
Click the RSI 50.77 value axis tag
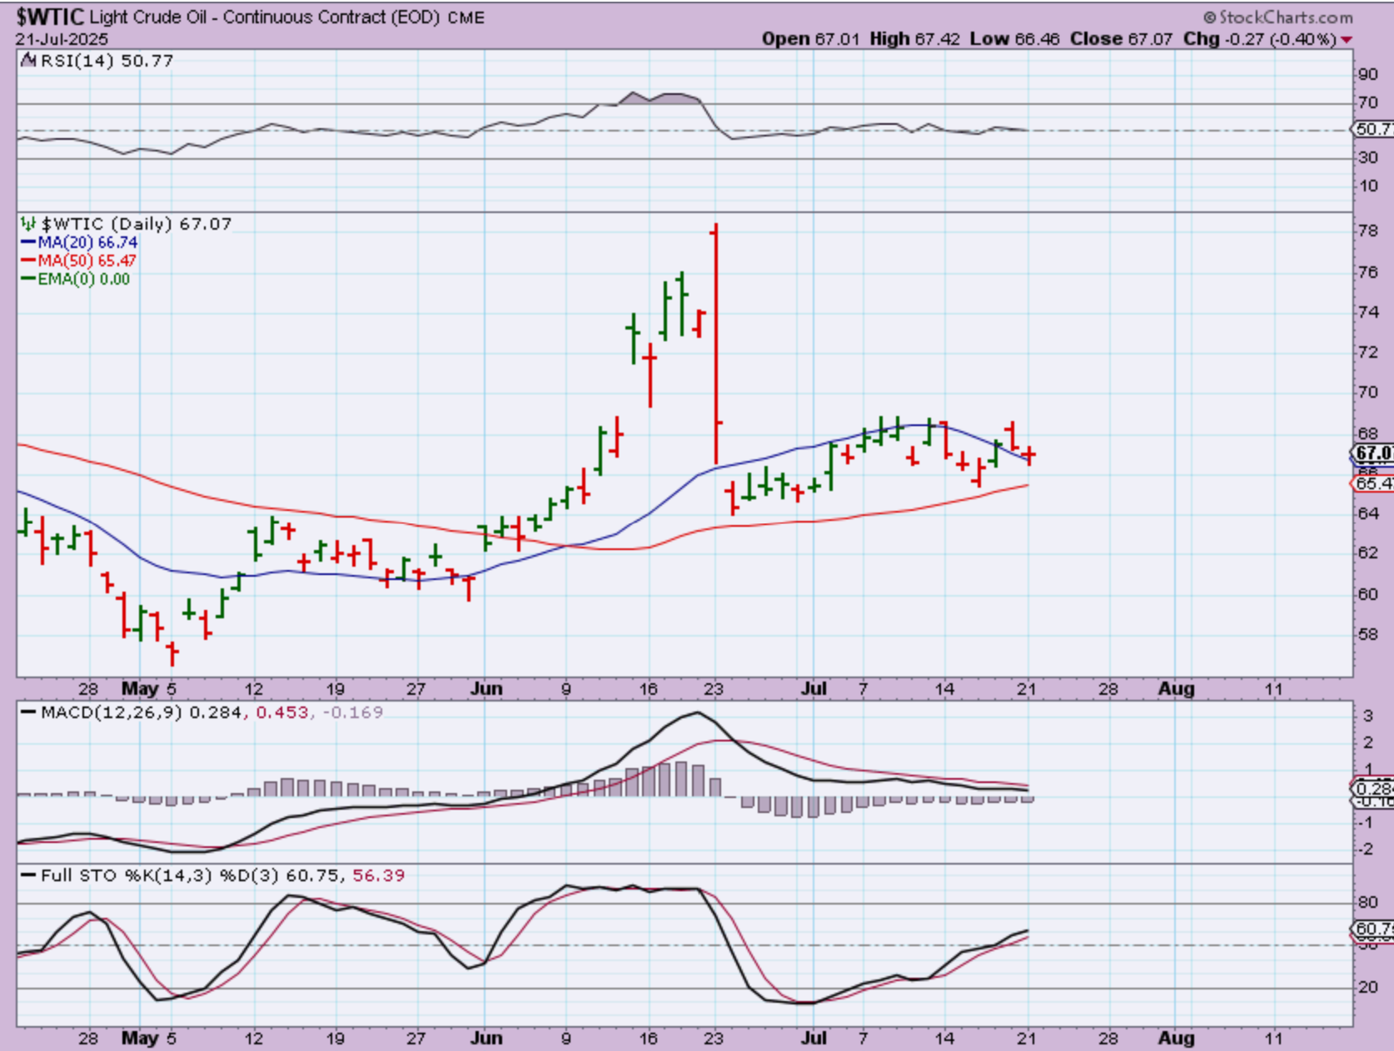1372,129
